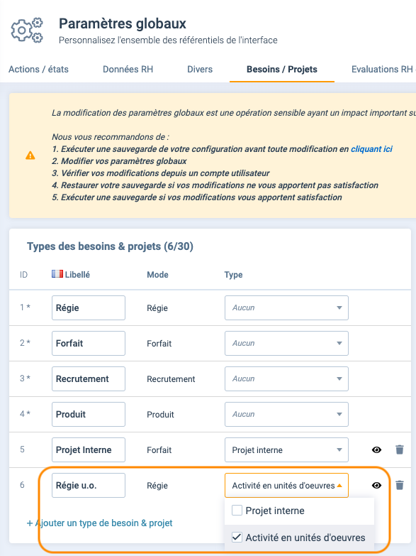Click the settings gears icon

point(27,31)
